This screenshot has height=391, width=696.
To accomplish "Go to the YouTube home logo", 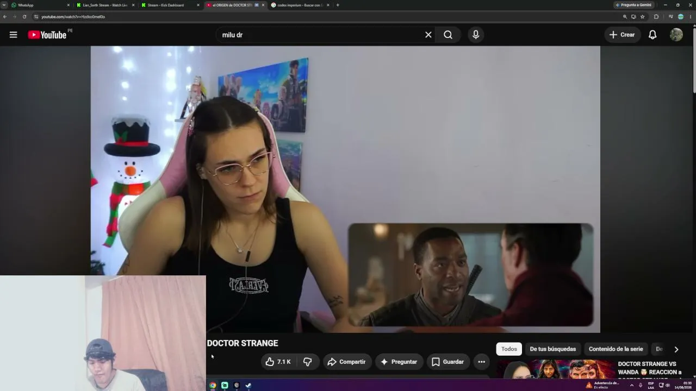I will [x=47, y=35].
